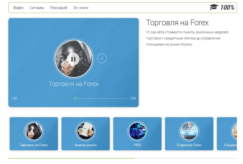The image size is (243, 164).
Task: Select the Торговля на Forex course card
Action: 34,134
